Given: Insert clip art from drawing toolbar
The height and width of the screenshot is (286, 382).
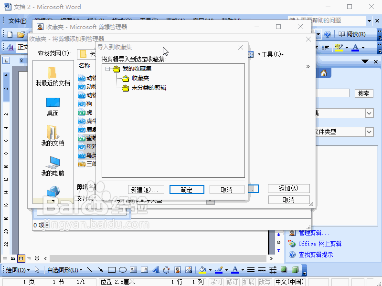Looking at the screenshot, I should (x=178, y=270).
